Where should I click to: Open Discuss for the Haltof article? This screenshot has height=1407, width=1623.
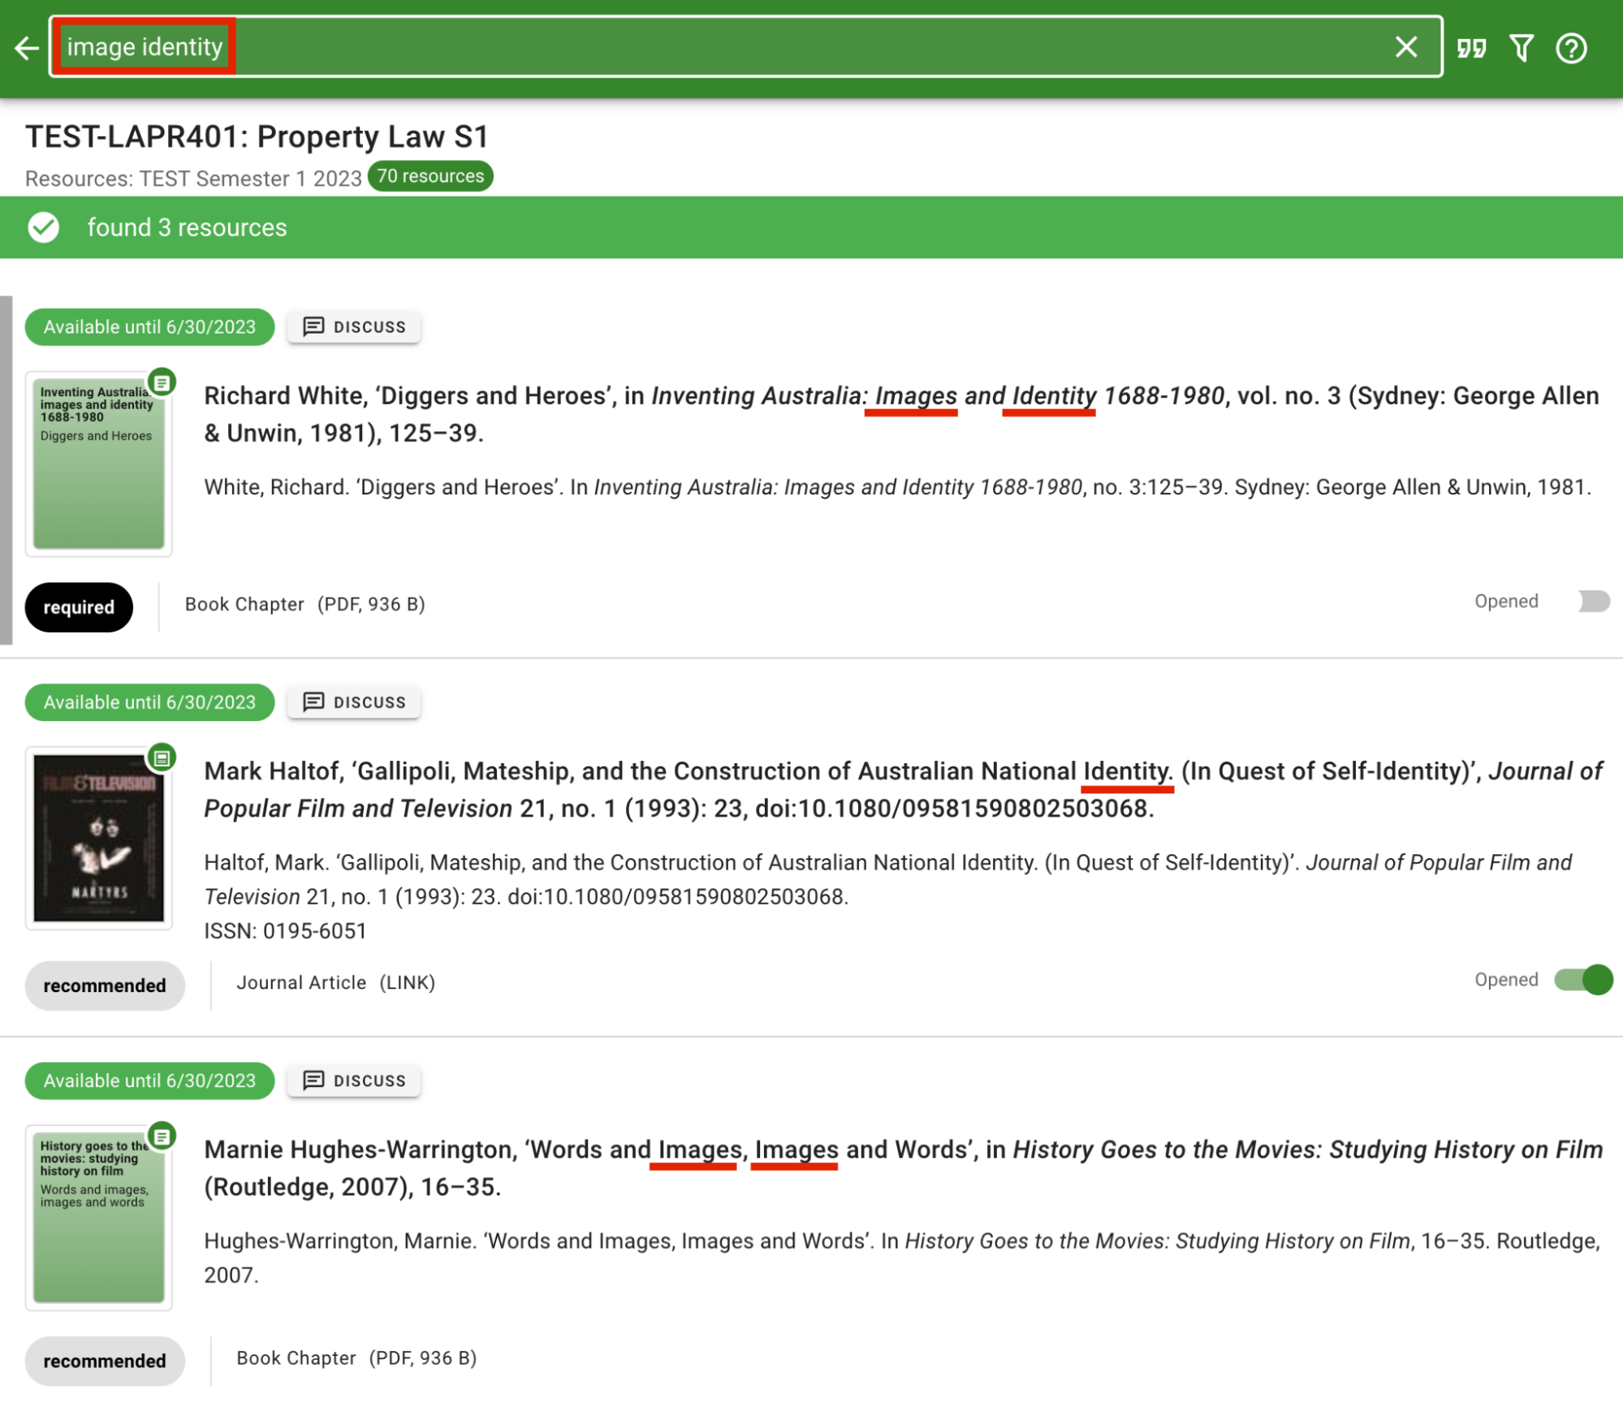354,701
